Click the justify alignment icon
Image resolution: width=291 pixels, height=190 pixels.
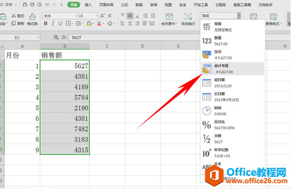[145, 23]
